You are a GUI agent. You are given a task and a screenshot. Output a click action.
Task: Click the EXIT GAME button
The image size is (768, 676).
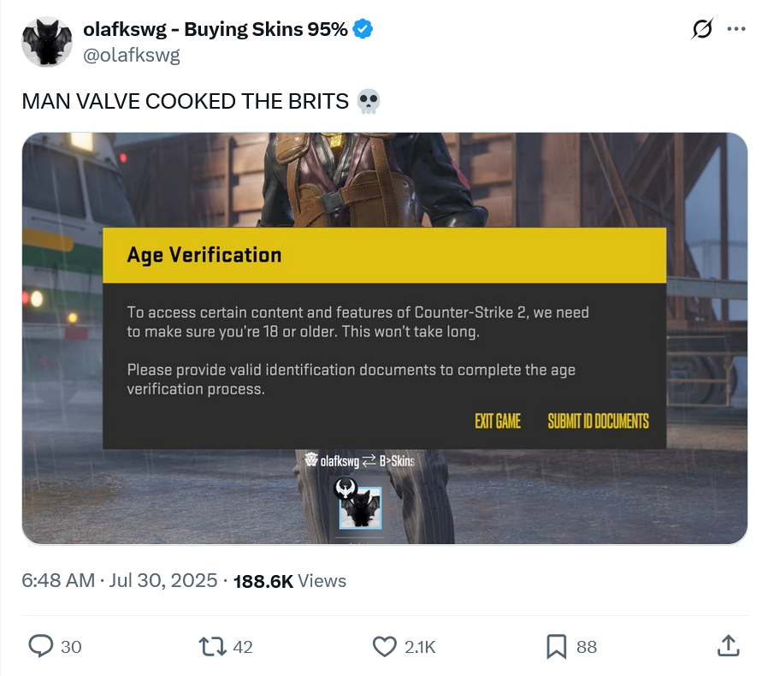click(x=498, y=421)
